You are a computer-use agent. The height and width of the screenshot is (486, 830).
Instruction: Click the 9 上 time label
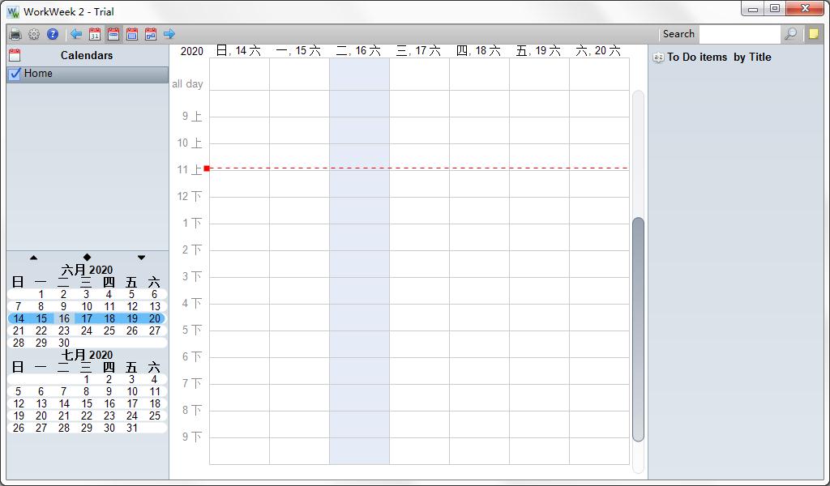[192, 116]
